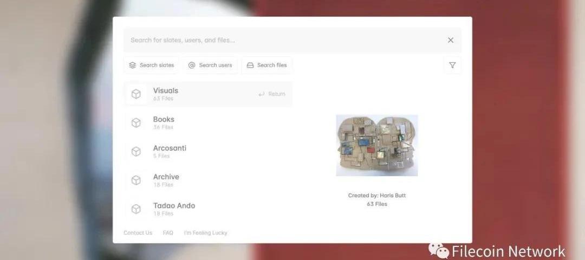Dismiss the search modal with the X icon

pyautogui.click(x=451, y=40)
